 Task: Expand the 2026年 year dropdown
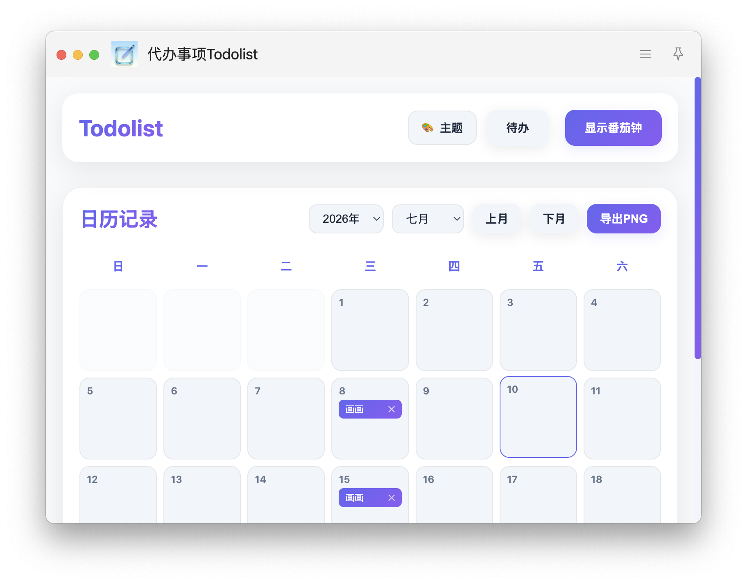pos(346,219)
